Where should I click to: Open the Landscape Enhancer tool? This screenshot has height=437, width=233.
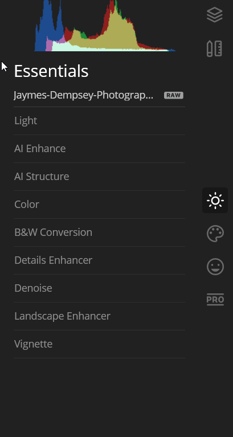[100, 316]
